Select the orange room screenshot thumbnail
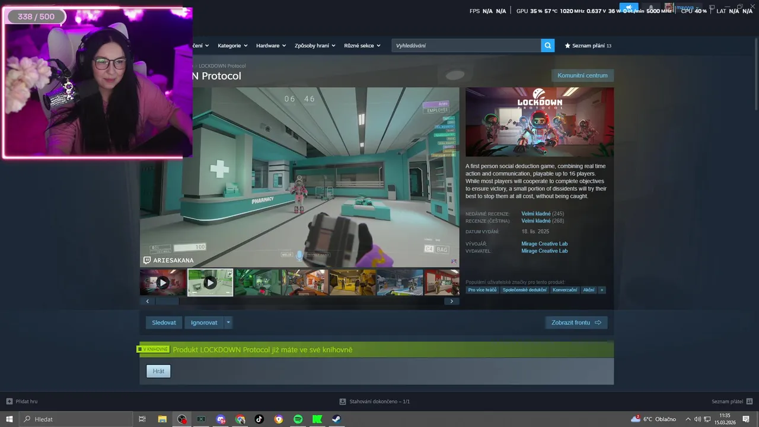This screenshot has height=427, width=759. click(x=305, y=282)
